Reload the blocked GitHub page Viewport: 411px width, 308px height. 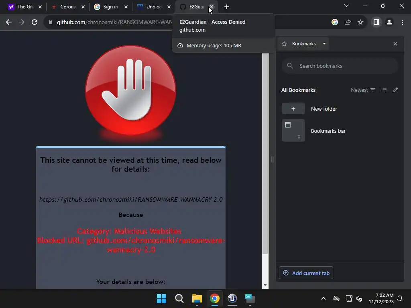(x=35, y=22)
